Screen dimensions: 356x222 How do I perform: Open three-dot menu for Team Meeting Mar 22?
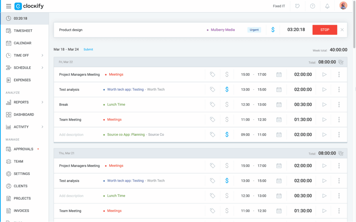tap(339, 120)
